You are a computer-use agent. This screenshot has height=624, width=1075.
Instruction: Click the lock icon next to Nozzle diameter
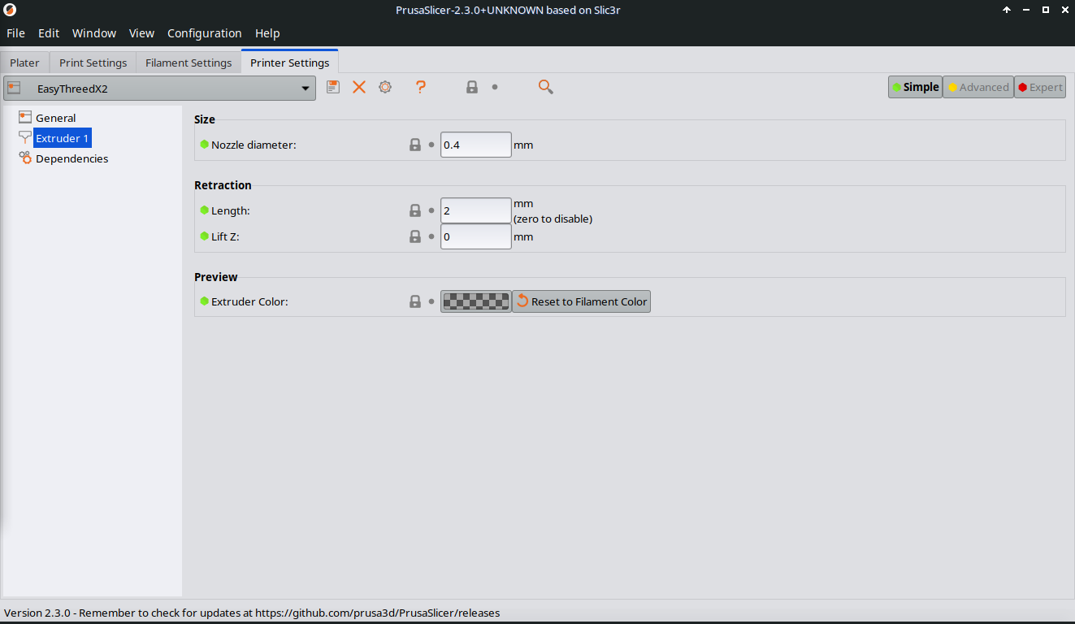coord(415,145)
